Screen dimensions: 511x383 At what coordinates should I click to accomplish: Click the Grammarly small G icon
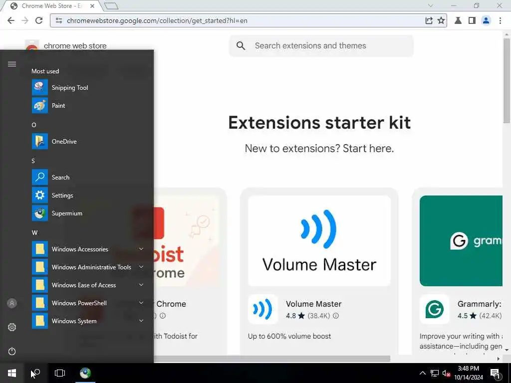pyautogui.click(x=435, y=309)
